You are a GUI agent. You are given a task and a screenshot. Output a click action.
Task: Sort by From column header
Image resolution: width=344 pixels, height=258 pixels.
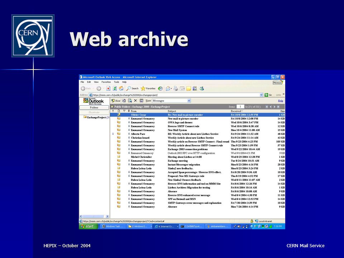coord(134,111)
